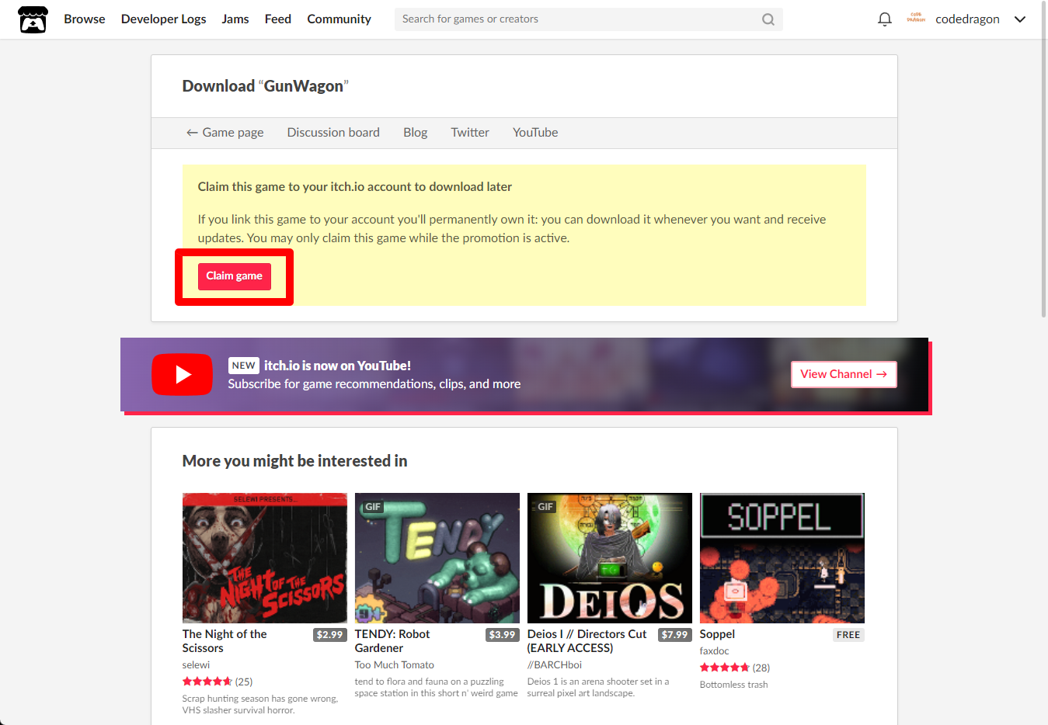Click the codedragon username

tap(967, 19)
